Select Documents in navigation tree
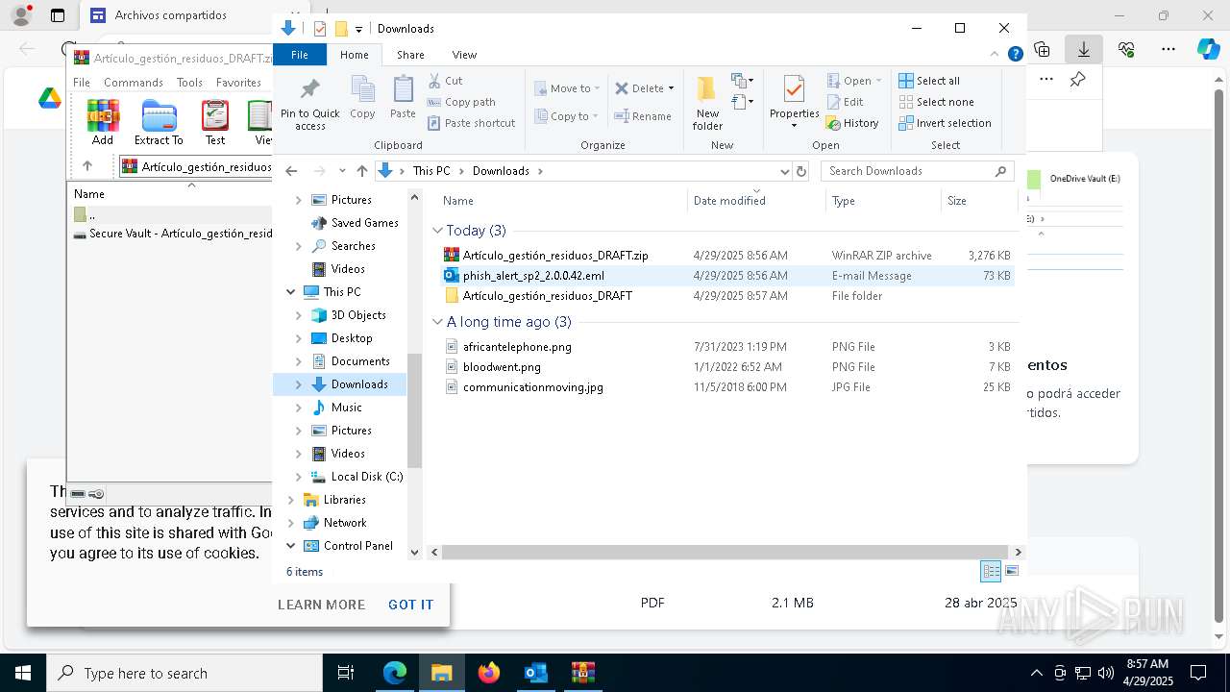This screenshot has height=692, width=1230. (x=360, y=361)
